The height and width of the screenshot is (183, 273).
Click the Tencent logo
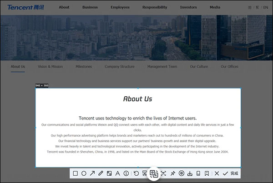(25, 7)
